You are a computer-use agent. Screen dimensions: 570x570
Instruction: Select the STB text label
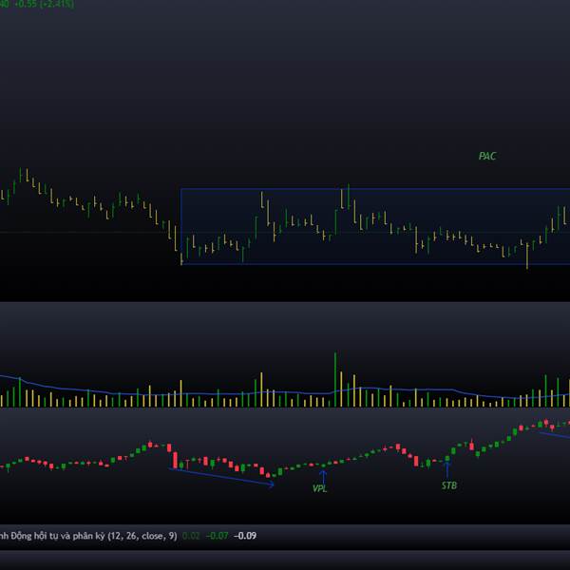[448, 485]
